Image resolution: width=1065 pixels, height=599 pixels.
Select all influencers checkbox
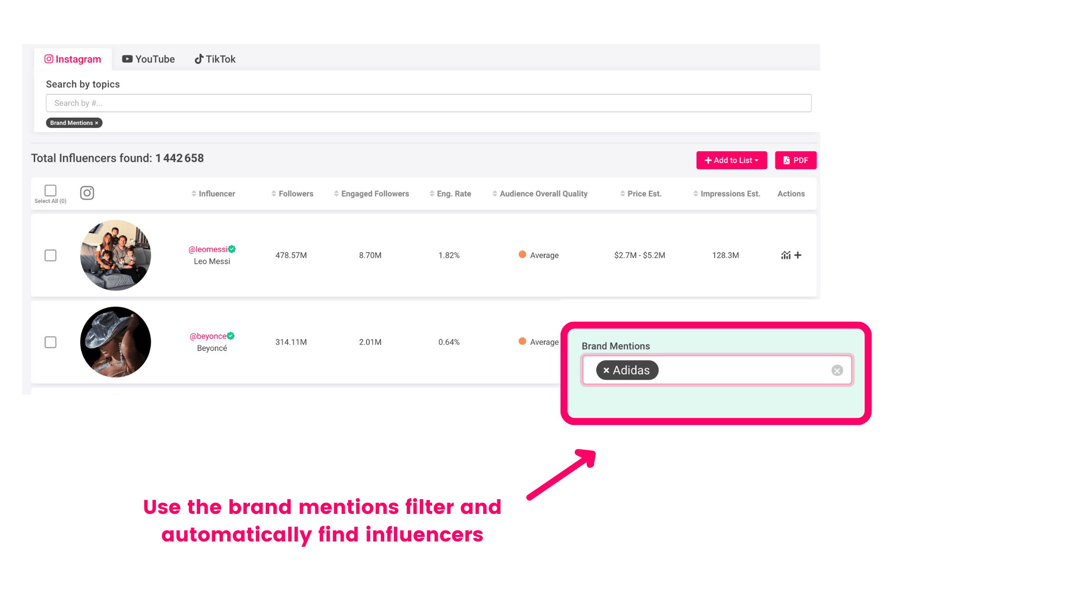tap(50, 190)
